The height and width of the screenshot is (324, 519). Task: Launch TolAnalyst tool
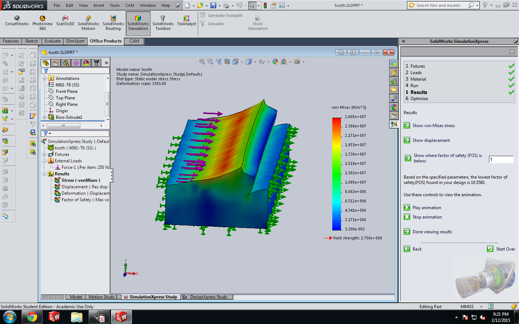pos(186,21)
